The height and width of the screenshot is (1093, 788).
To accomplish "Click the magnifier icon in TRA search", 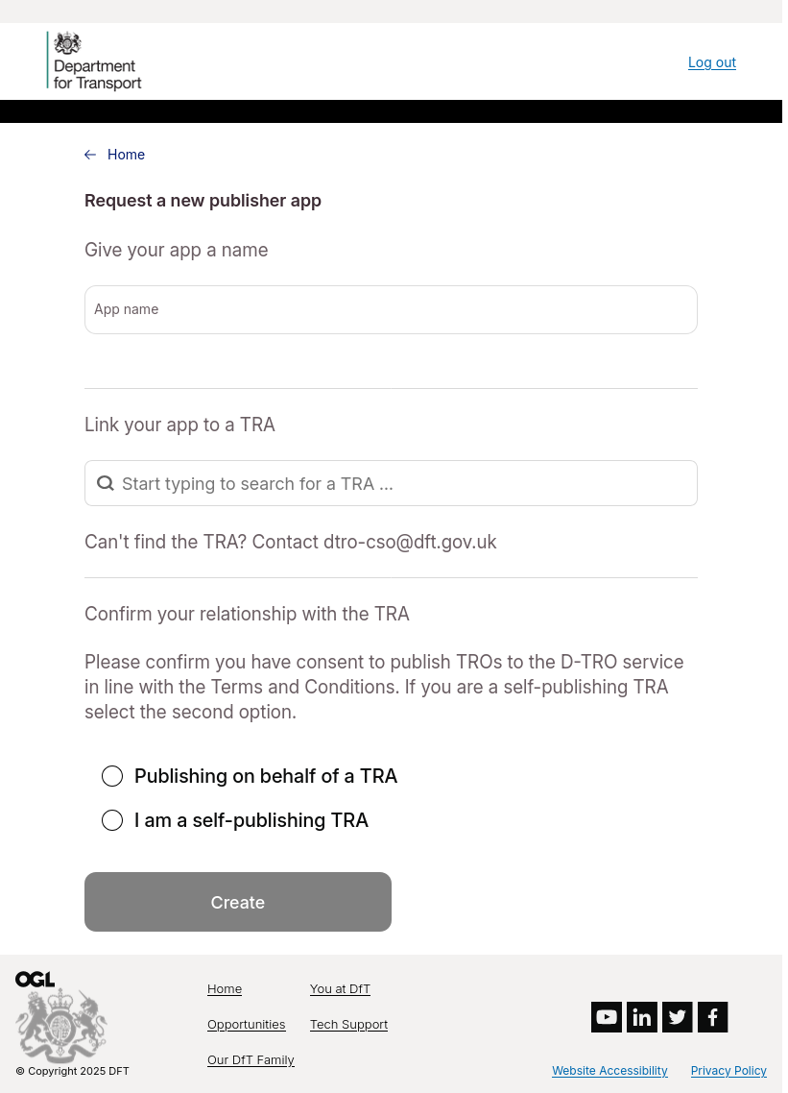I will point(106,483).
